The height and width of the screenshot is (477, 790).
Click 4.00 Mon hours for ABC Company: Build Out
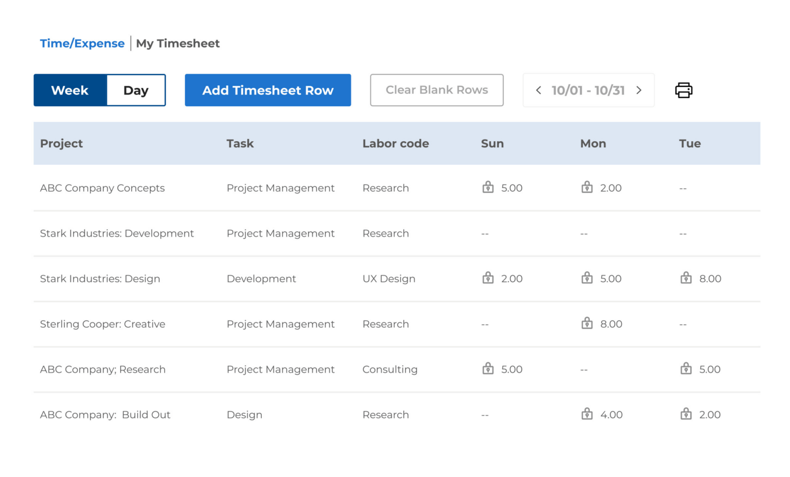coord(611,414)
